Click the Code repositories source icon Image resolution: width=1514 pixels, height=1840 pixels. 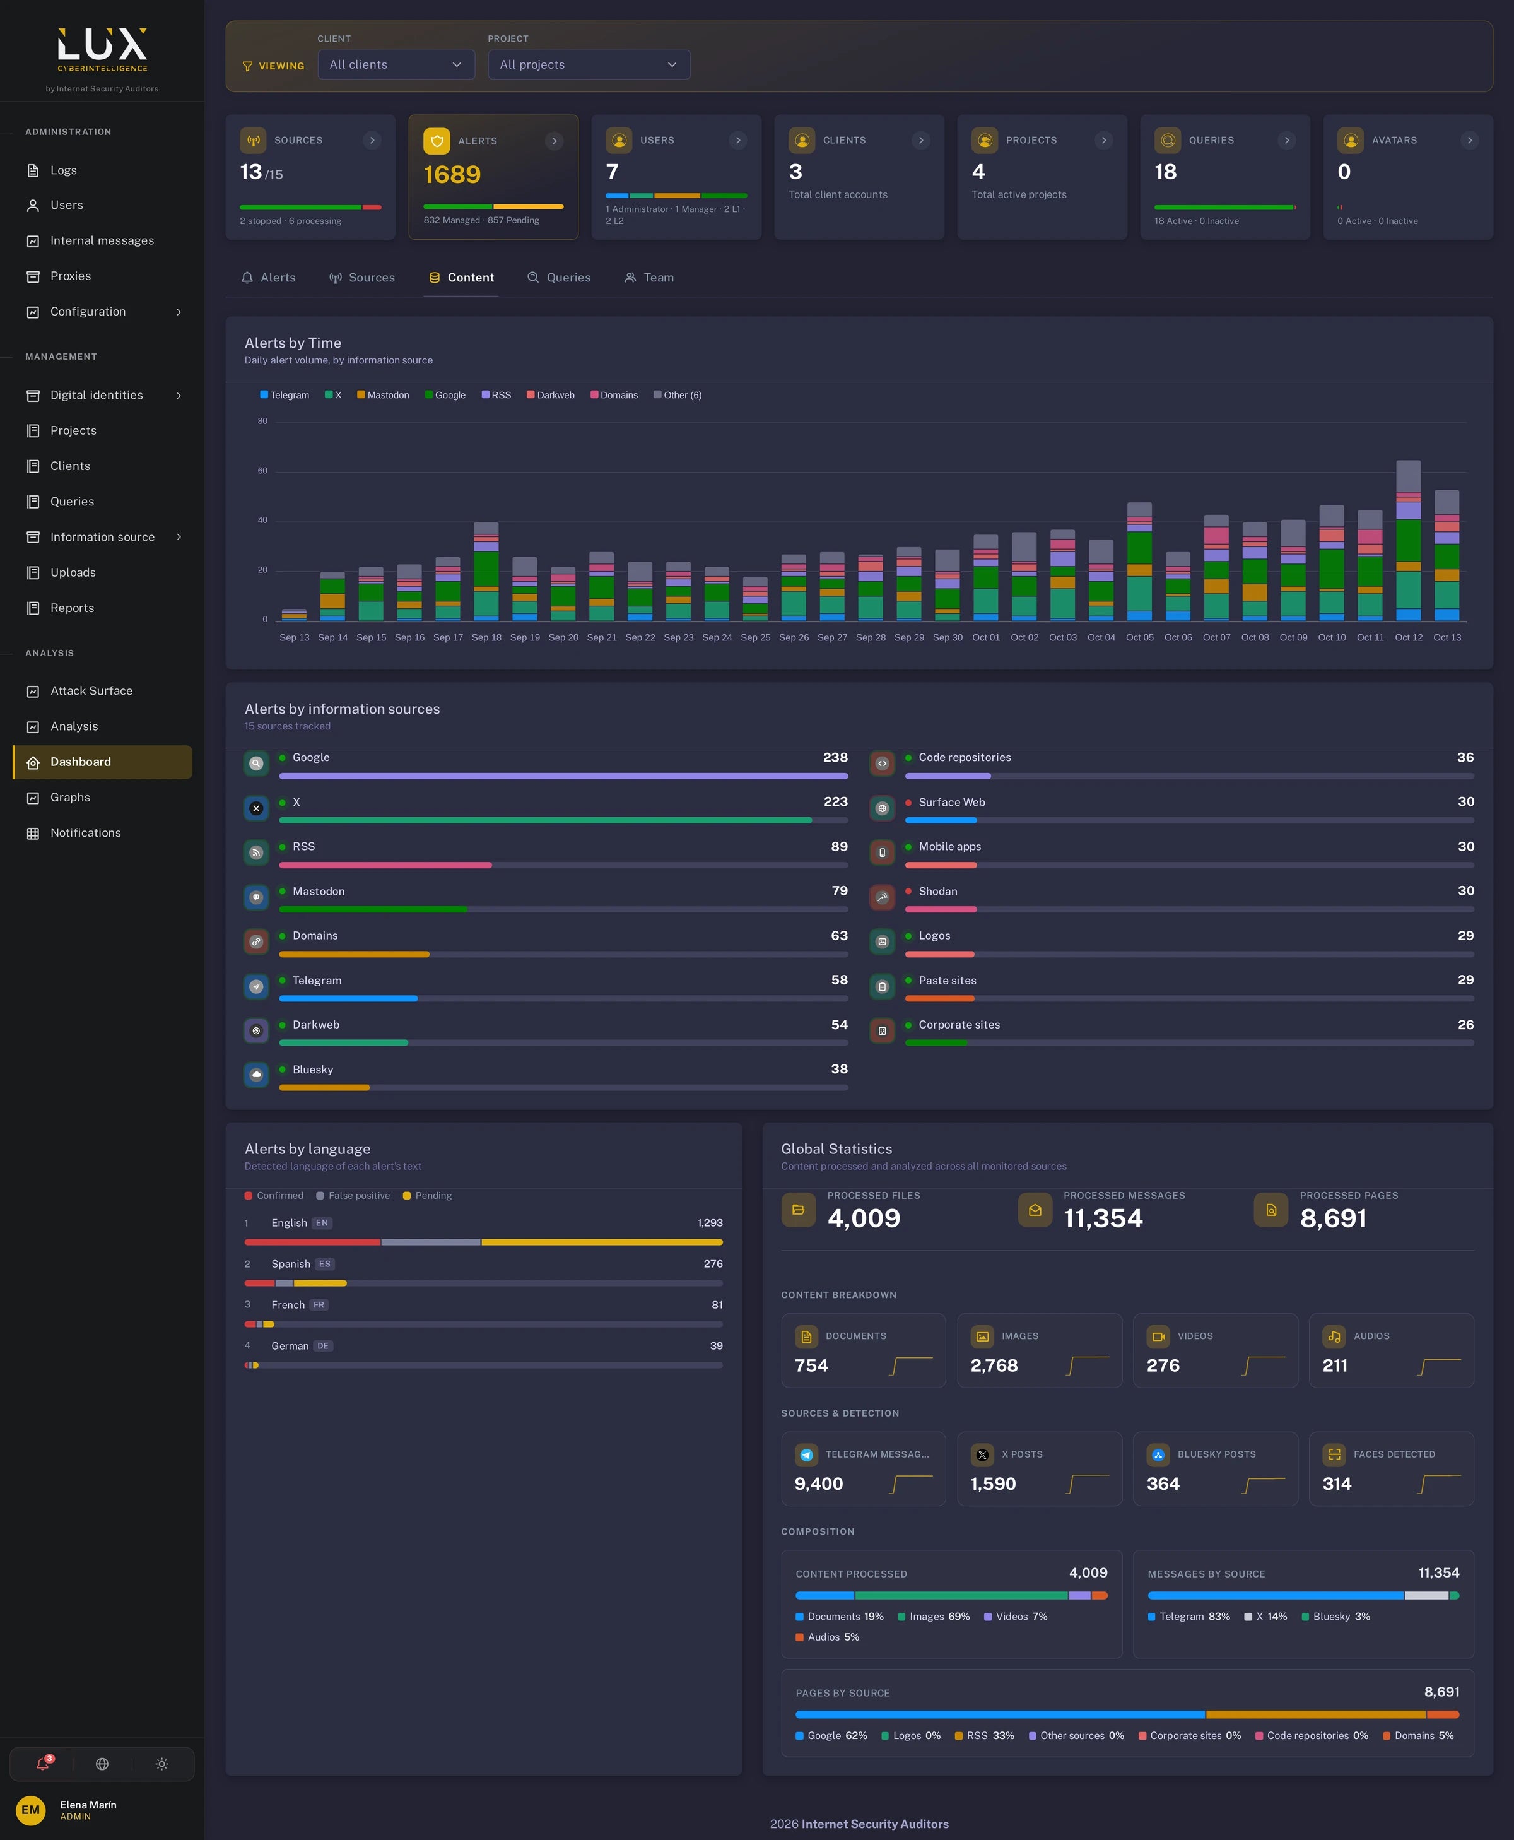point(882,764)
